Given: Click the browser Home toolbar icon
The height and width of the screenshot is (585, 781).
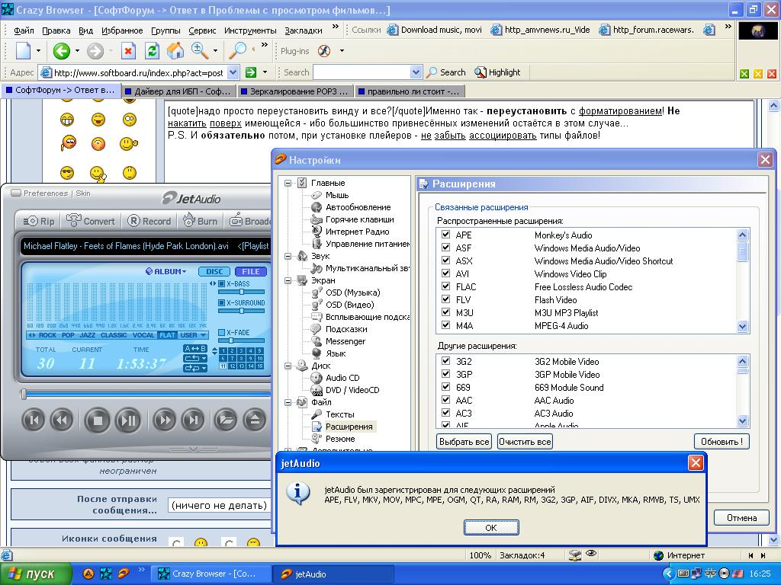Looking at the screenshot, I should [x=175, y=51].
